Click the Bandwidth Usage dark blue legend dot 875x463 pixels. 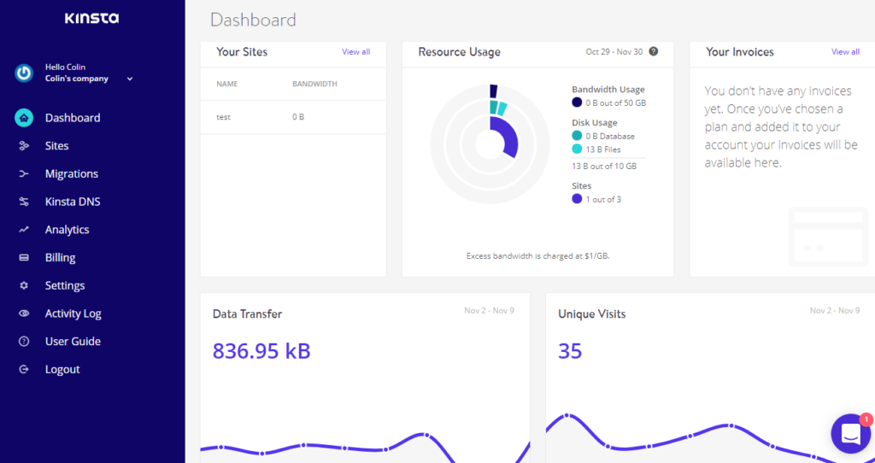coord(577,103)
